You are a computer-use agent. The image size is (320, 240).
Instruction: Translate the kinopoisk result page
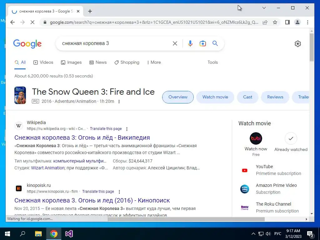click(x=98, y=192)
